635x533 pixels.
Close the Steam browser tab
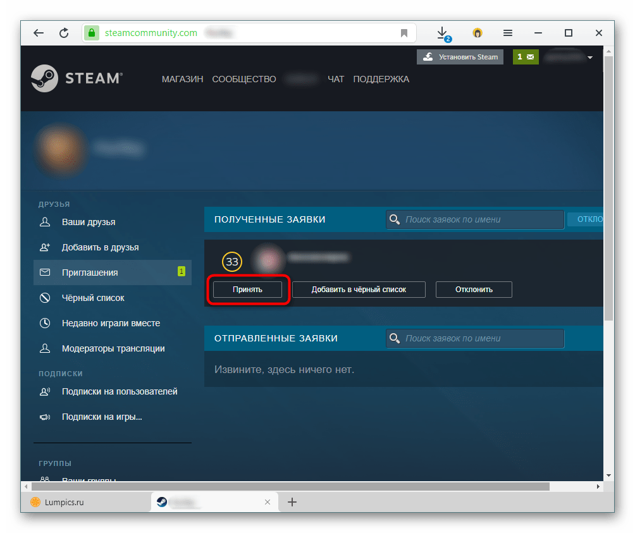click(x=268, y=502)
